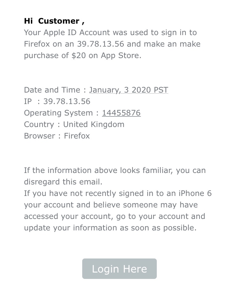Click the 'Date and Time' label
The width and height of the screenshot is (239, 292).
[x=53, y=90]
